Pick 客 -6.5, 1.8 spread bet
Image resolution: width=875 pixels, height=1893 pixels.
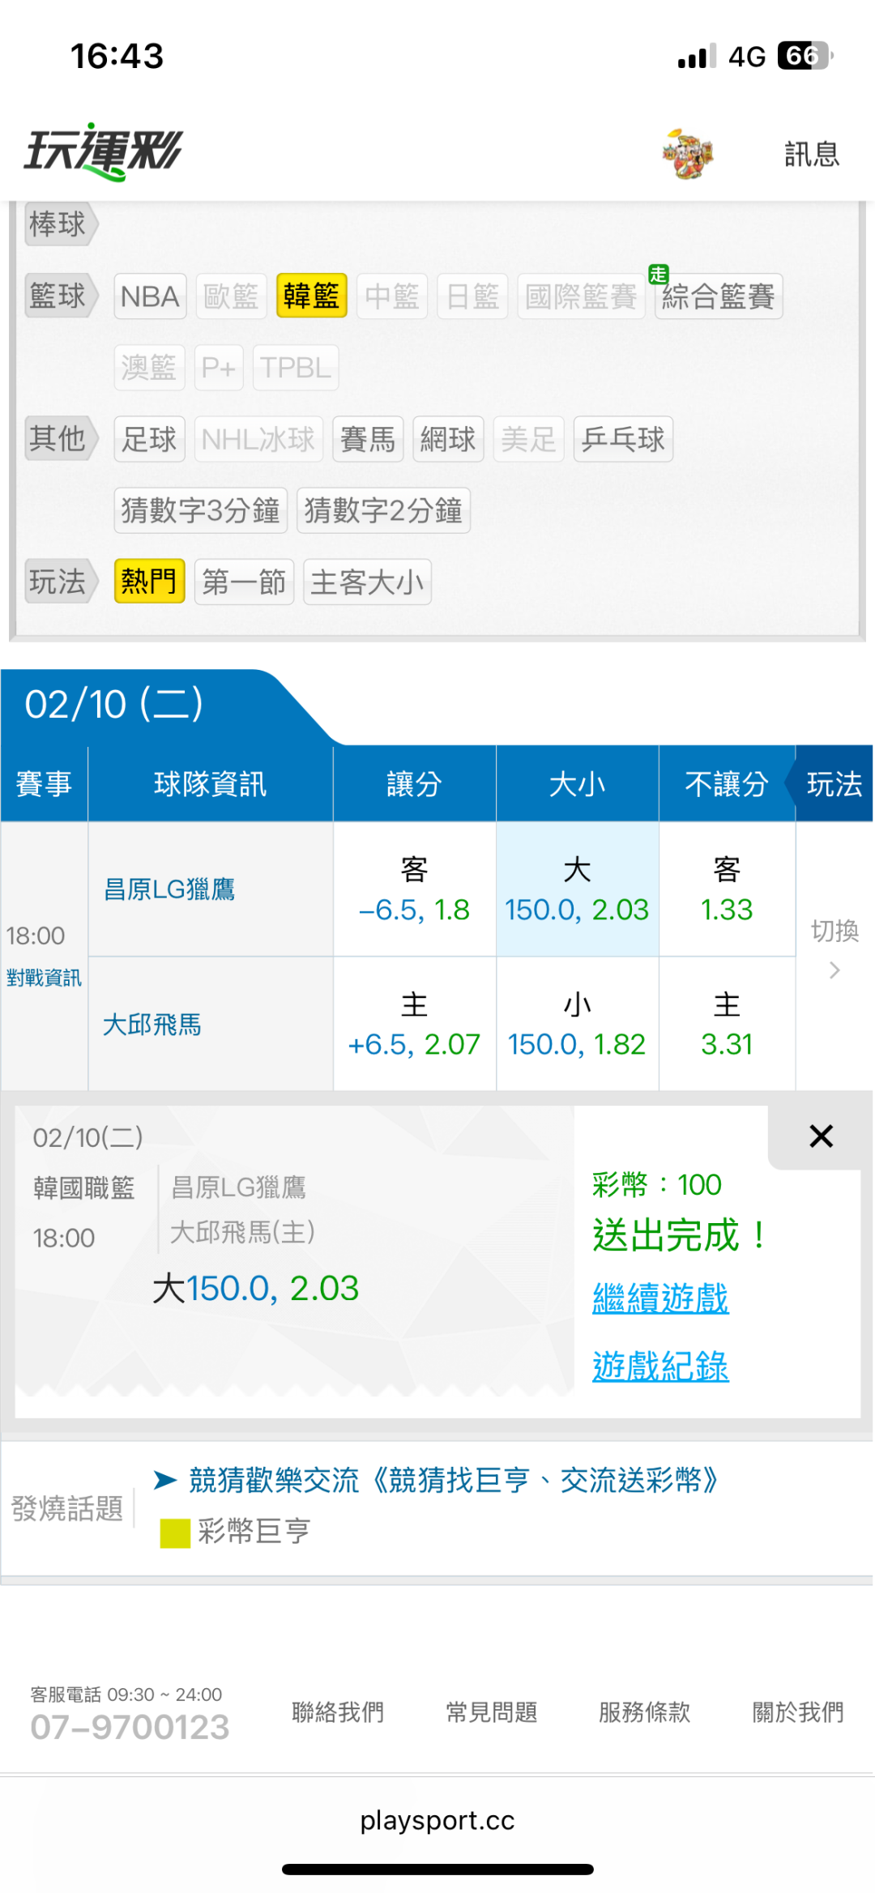point(414,889)
